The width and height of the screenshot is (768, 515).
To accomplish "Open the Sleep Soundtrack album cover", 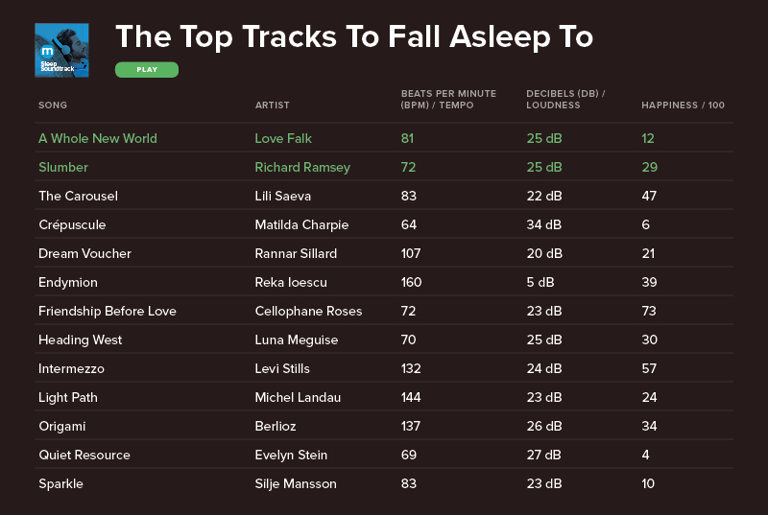I will (x=61, y=50).
